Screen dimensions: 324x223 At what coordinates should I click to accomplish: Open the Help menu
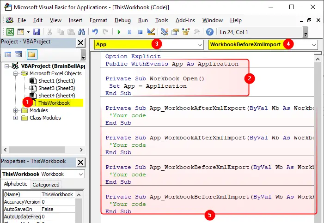point(236,20)
